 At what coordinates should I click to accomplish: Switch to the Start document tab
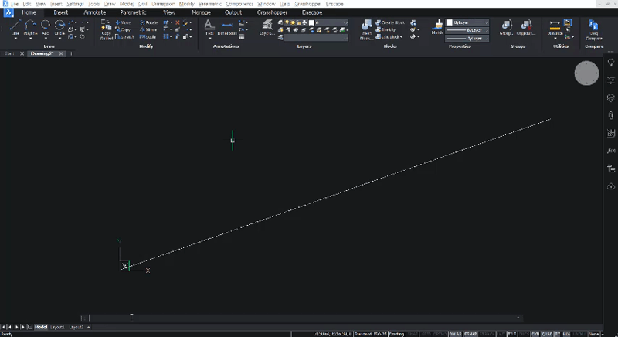click(x=8, y=53)
